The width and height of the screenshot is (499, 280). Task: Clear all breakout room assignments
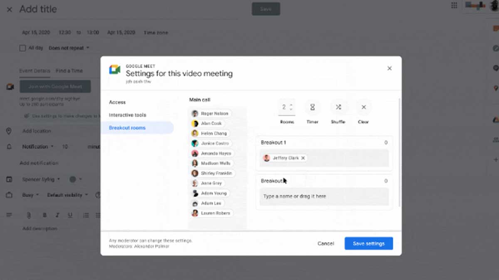coord(363,107)
